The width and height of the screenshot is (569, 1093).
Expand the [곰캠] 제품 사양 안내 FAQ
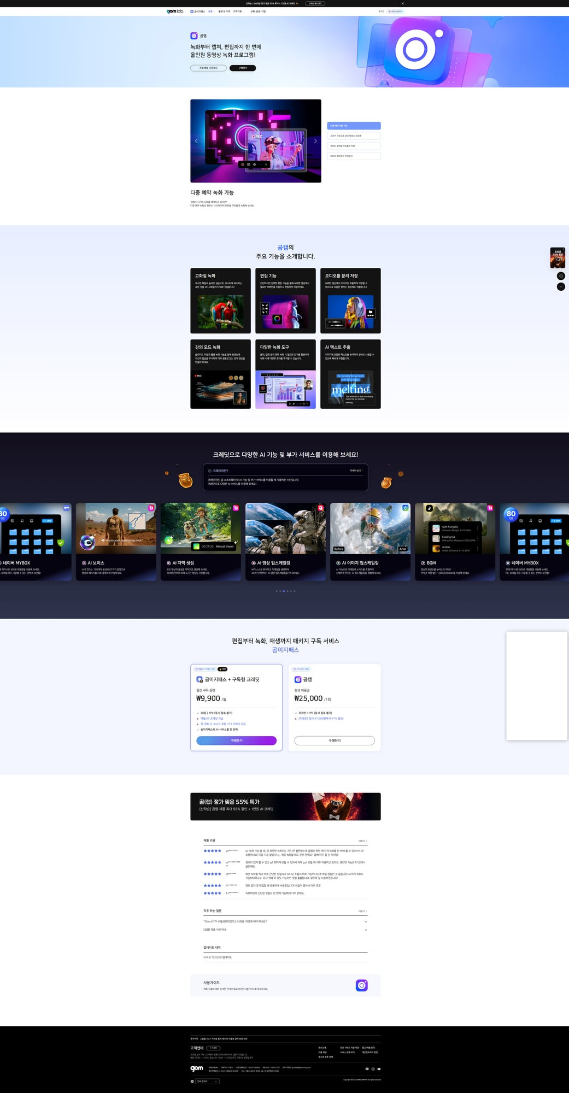285,930
